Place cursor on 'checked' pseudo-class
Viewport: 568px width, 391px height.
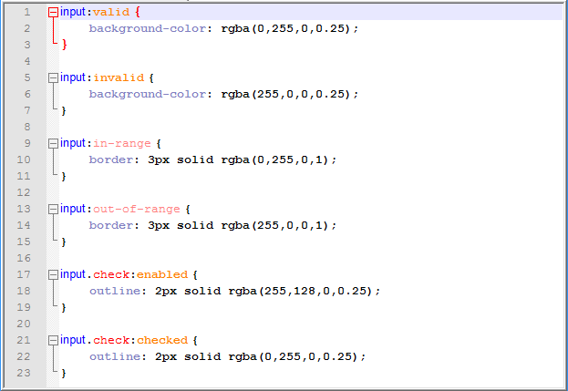tap(162, 340)
